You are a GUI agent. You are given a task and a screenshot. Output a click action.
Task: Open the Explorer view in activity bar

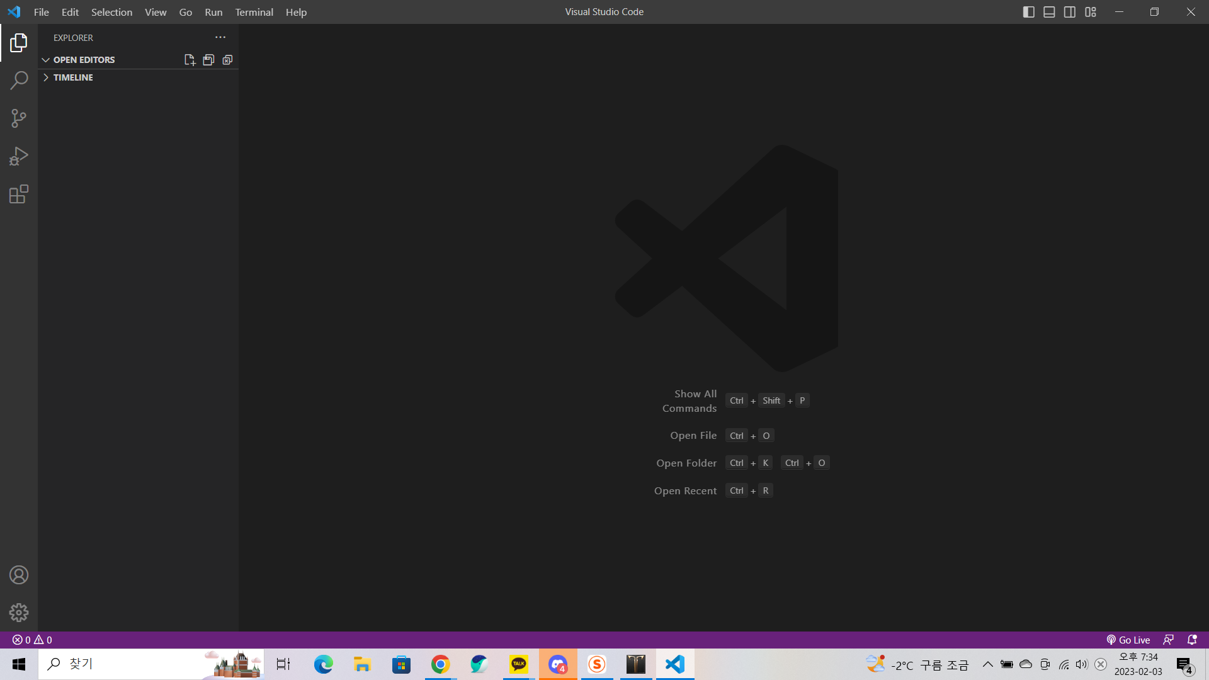(19, 43)
